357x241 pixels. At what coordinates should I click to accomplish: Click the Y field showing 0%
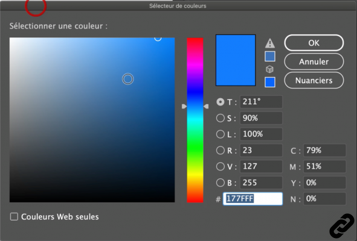pyautogui.click(x=324, y=183)
